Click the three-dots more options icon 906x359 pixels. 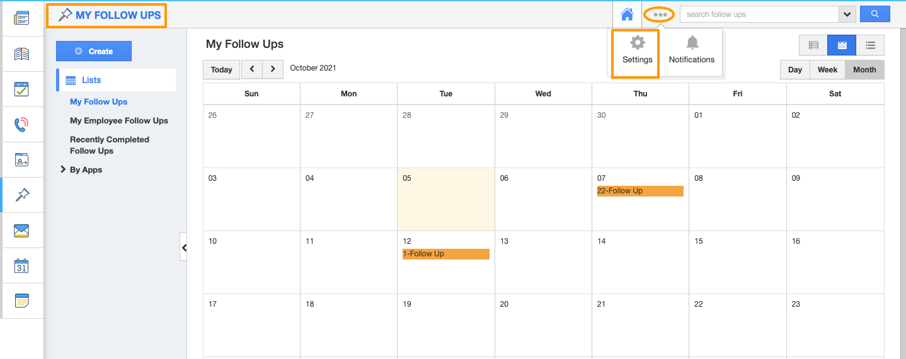[660, 14]
